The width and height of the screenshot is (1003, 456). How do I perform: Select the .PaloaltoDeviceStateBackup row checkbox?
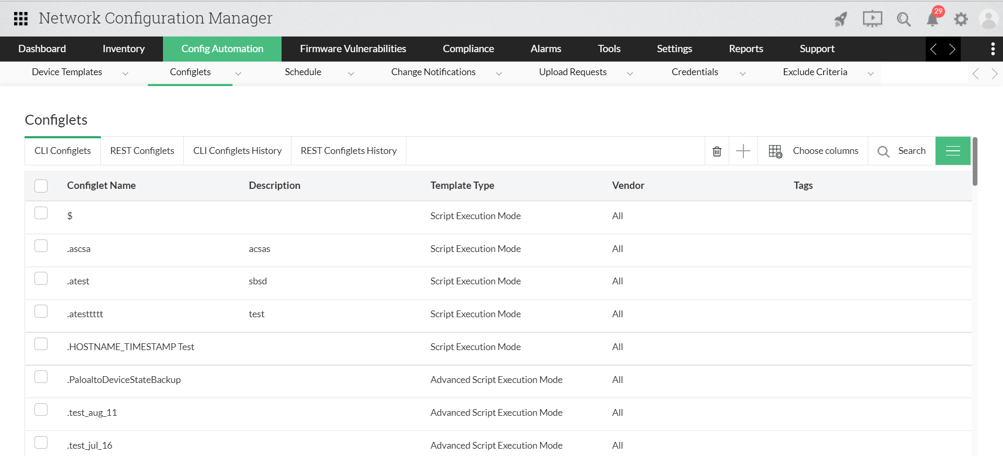pyautogui.click(x=41, y=377)
